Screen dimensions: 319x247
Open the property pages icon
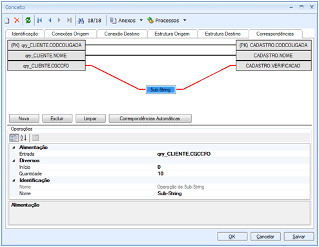click(x=36, y=138)
